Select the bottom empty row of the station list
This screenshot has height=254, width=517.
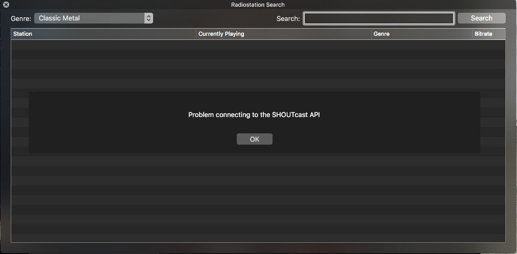pos(258,238)
